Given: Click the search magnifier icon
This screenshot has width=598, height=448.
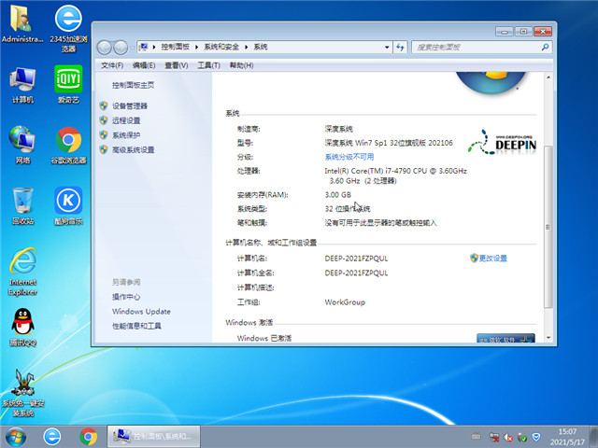Looking at the screenshot, I should (545, 48).
